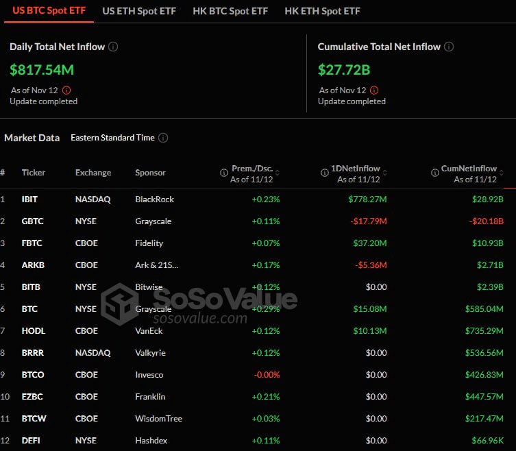Click the Hashdex sponsor name
The height and width of the screenshot is (451, 516).
tap(151, 441)
